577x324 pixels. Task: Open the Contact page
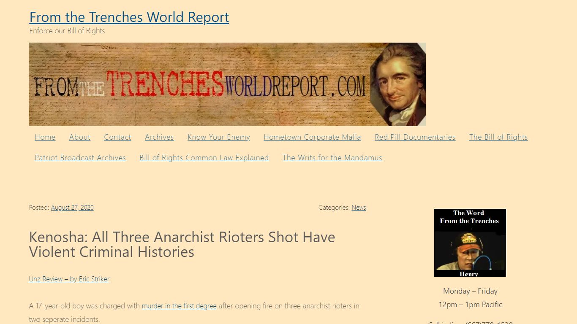(117, 137)
